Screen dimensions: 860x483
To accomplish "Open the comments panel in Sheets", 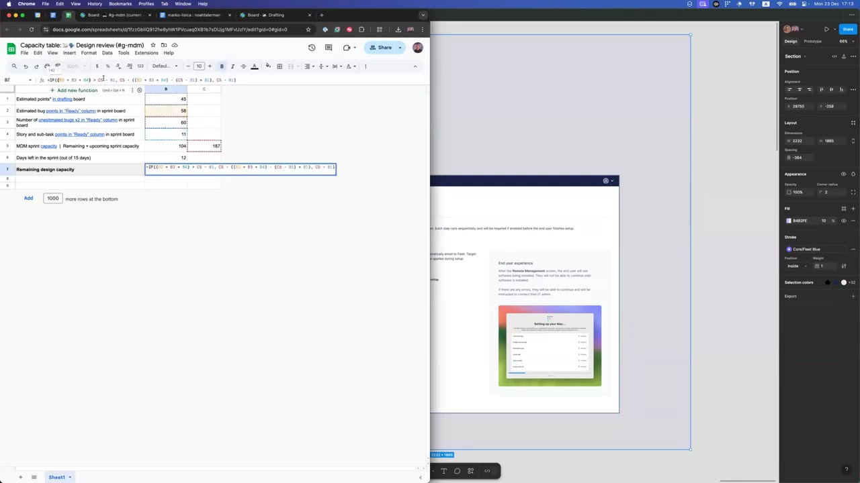I will [x=329, y=48].
